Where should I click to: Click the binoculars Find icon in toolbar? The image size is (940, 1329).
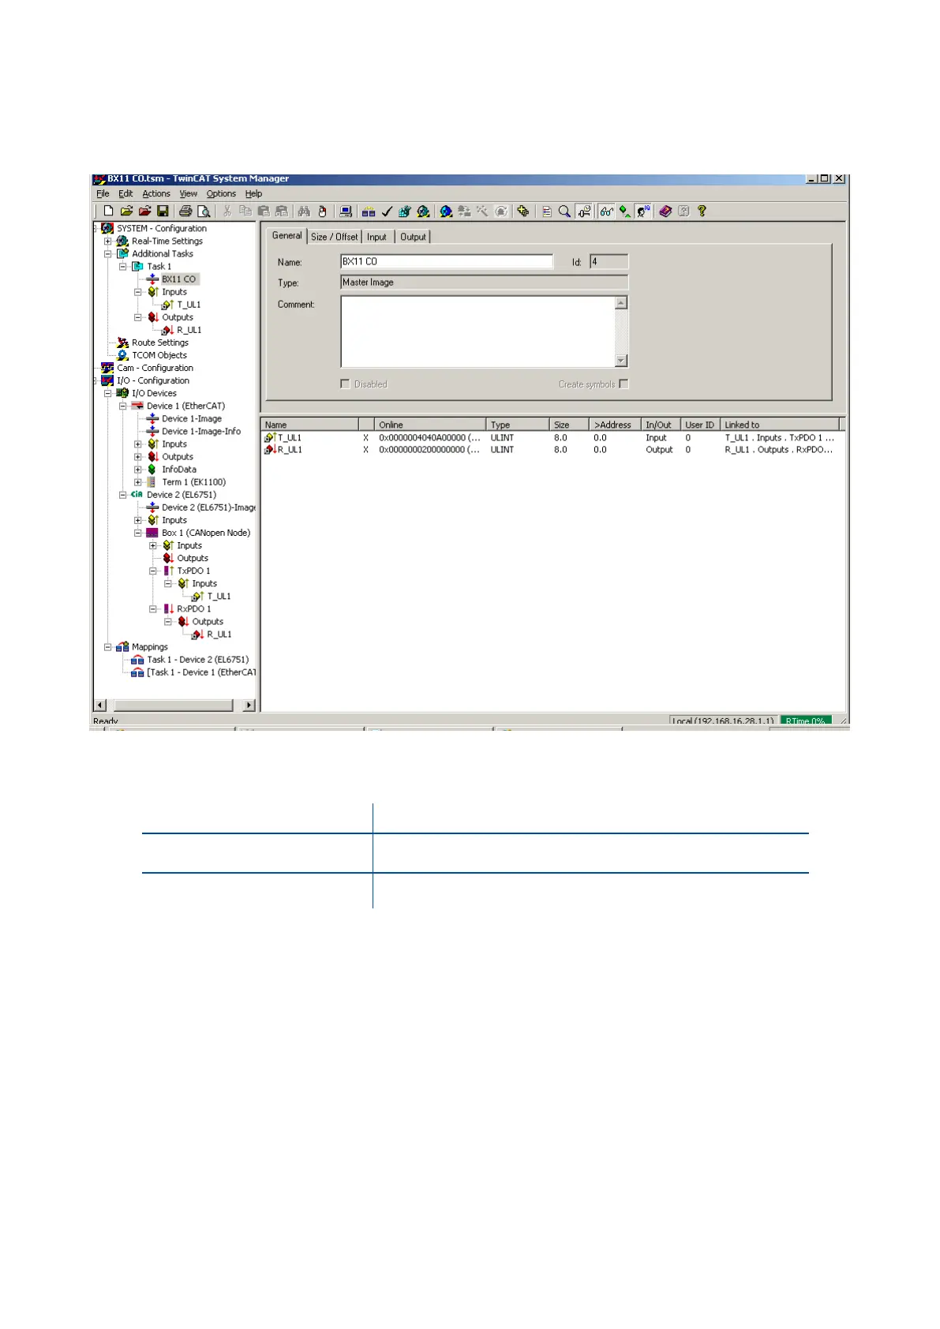pos(304,212)
